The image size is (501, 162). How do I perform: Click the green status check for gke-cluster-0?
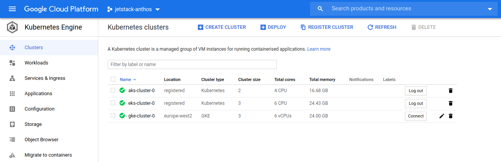tap(122, 116)
